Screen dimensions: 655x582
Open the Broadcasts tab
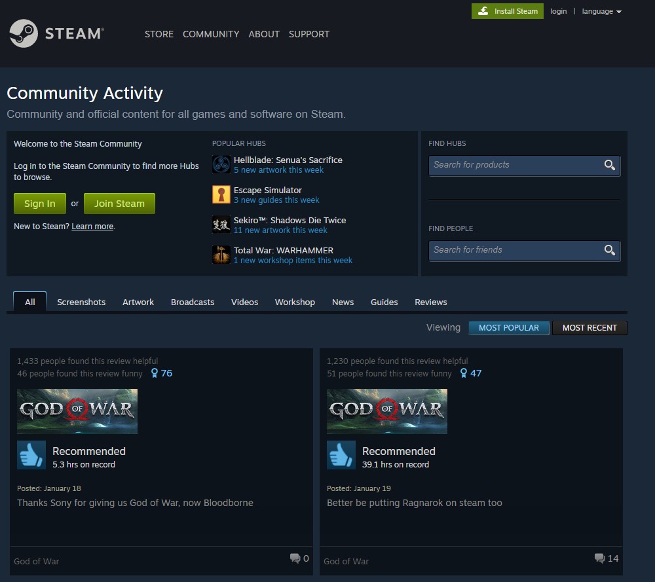point(193,302)
